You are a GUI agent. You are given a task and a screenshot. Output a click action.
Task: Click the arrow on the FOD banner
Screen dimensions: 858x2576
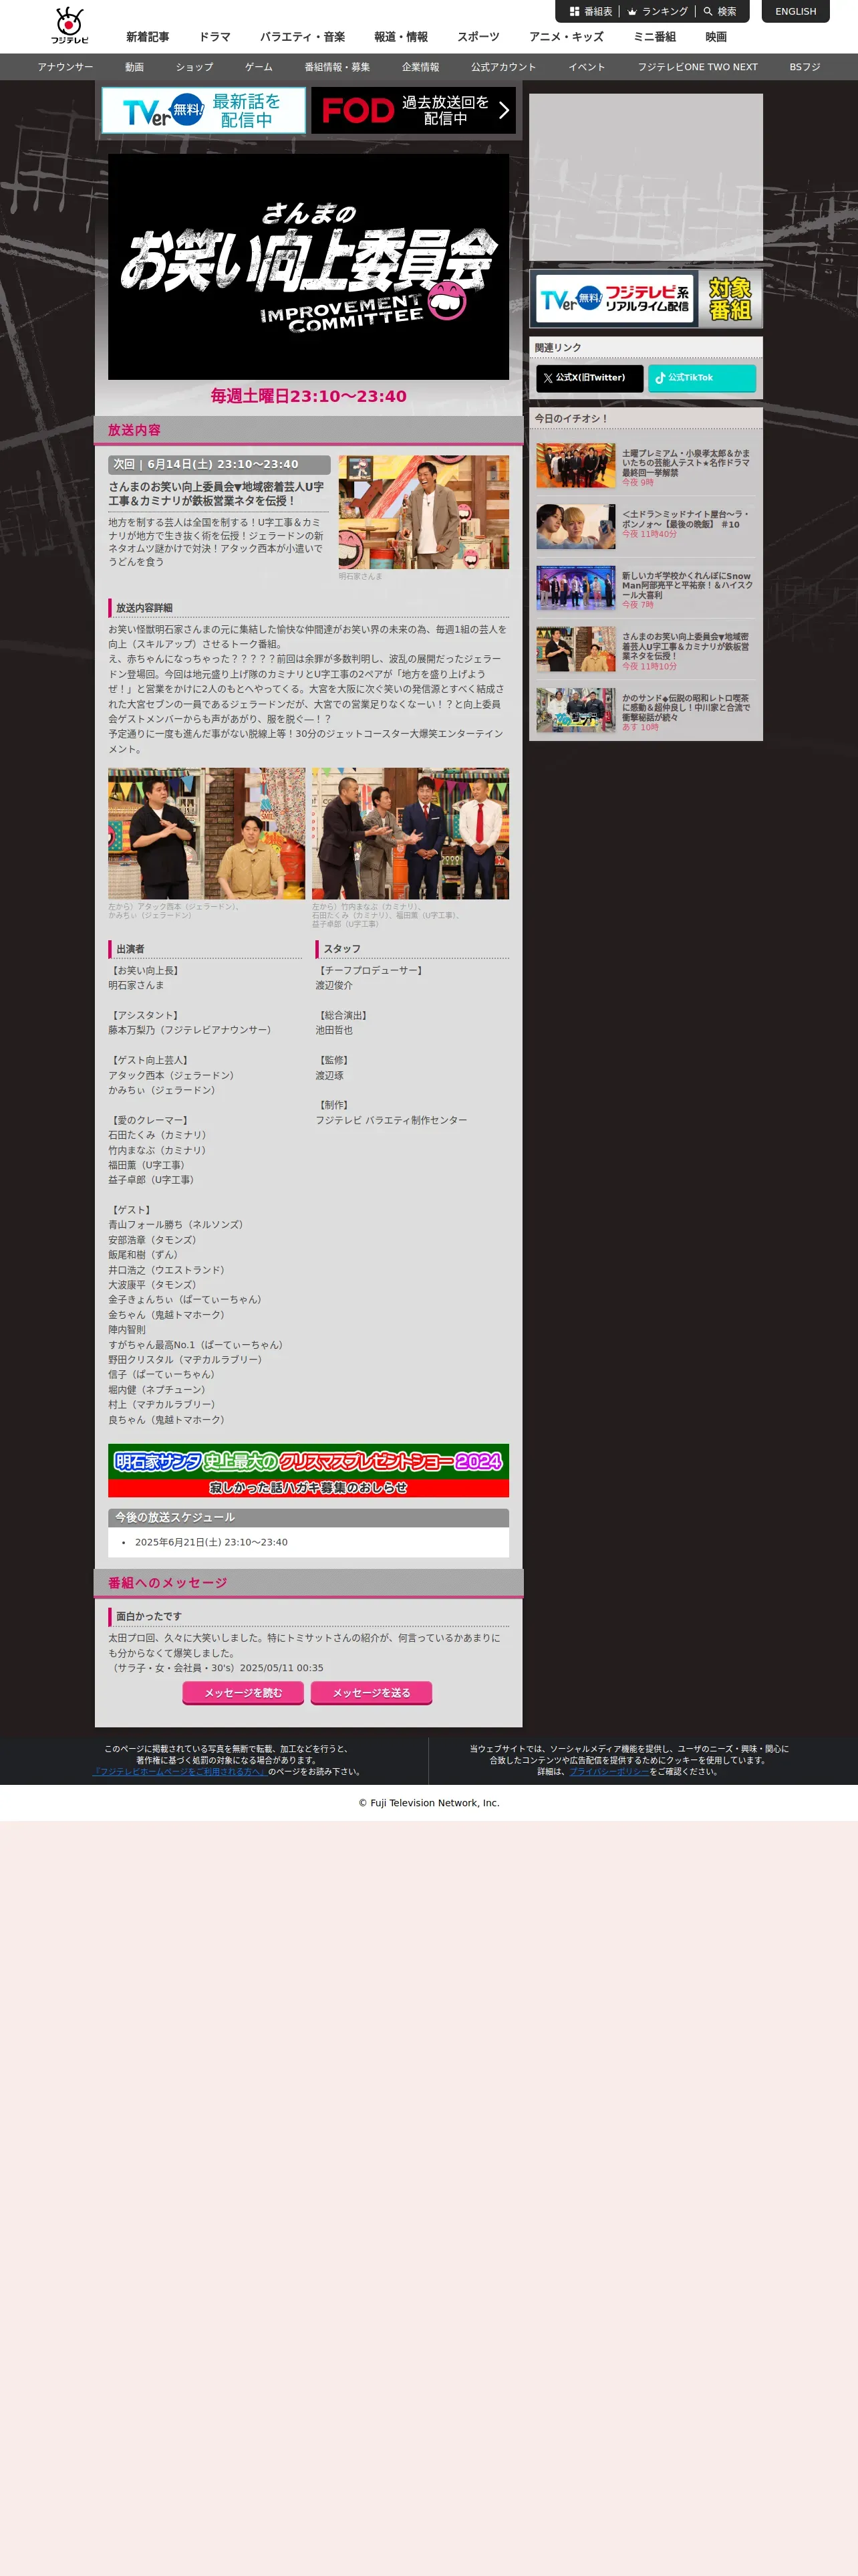tap(503, 110)
